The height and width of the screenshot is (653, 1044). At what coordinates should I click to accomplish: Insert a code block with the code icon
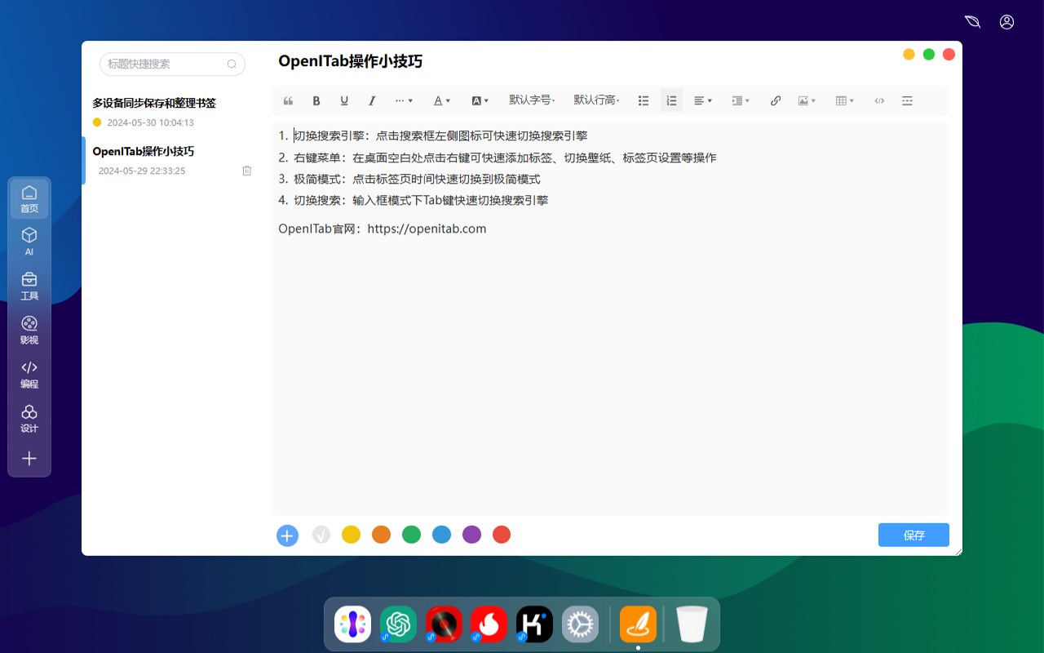pos(879,100)
